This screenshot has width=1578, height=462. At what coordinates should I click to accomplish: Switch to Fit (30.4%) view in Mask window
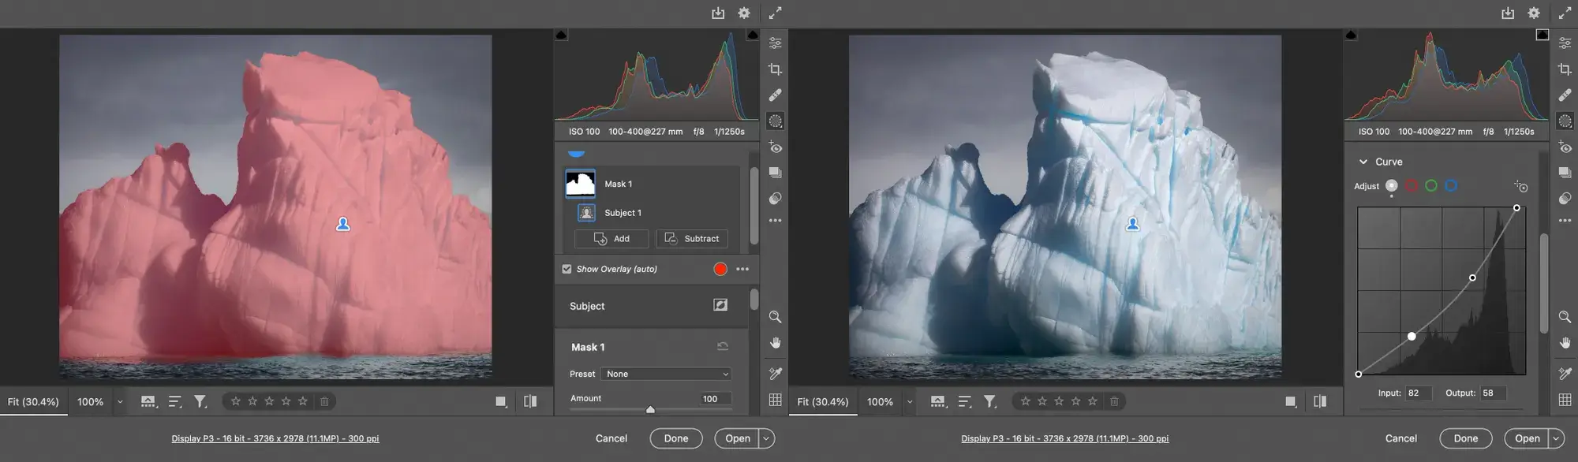coord(33,402)
